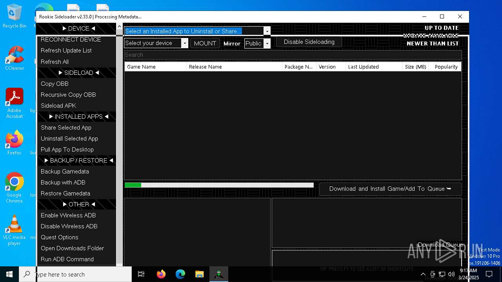Click the MOUNT button
This screenshot has width=502, height=282.
[x=205, y=43]
